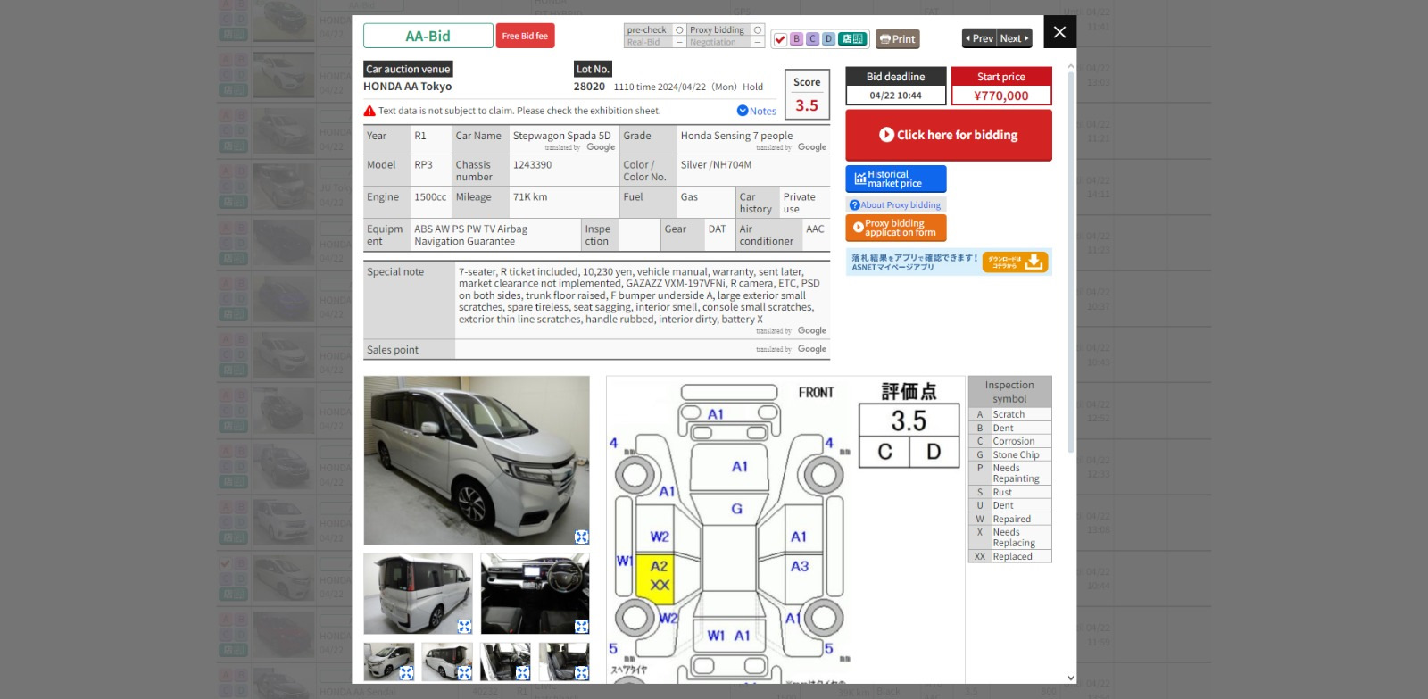Click the Silver /NH704M color value
Screen dimensions: 1428x699
click(716, 164)
